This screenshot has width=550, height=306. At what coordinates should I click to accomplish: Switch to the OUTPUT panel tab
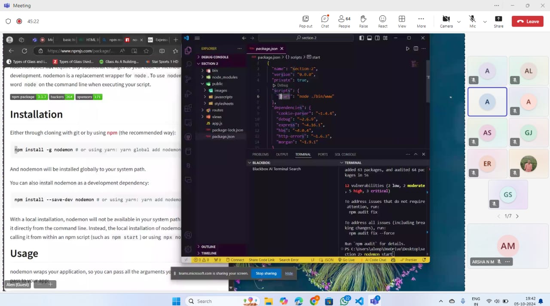click(282, 154)
